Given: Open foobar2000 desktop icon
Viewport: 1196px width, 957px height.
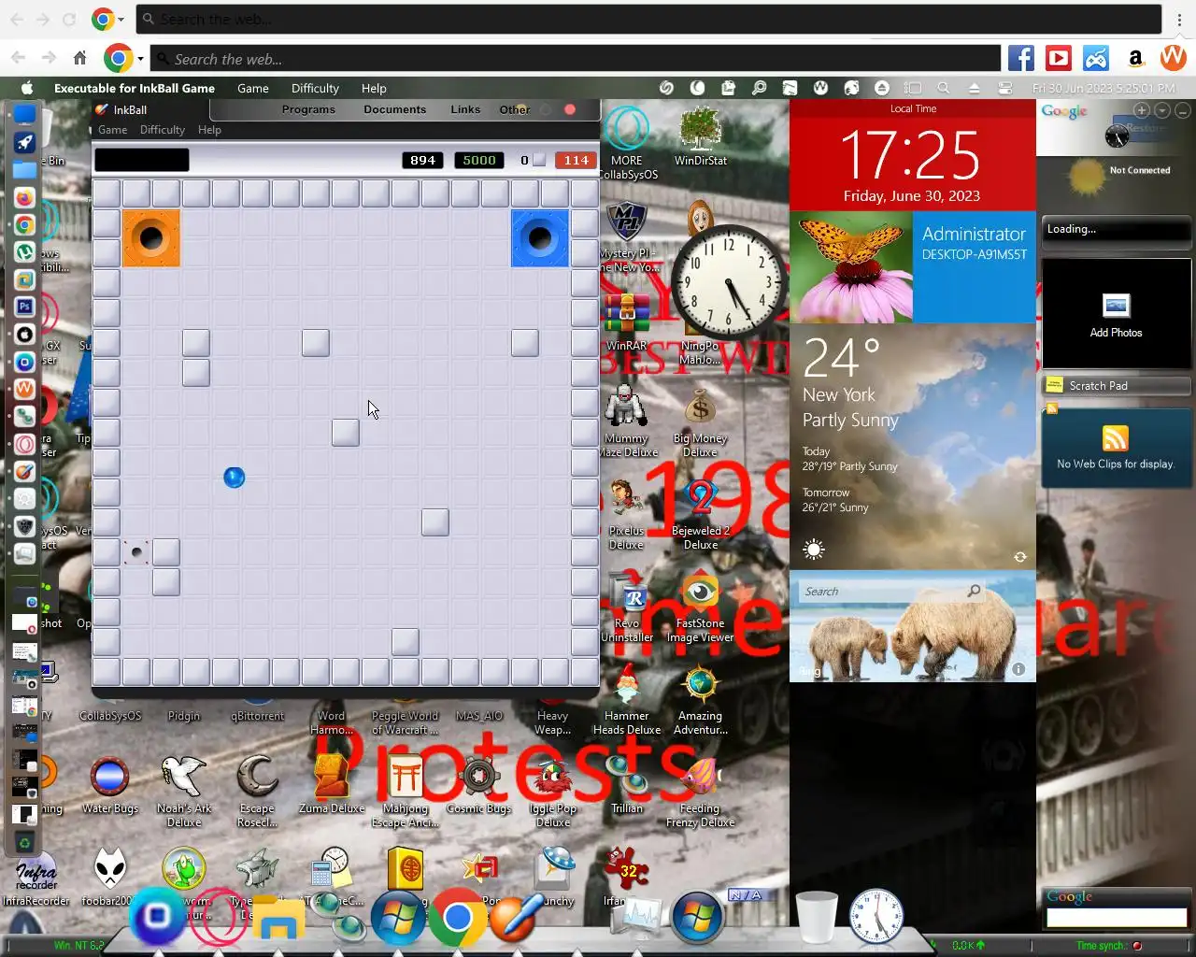Looking at the screenshot, I should [x=109, y=877].
